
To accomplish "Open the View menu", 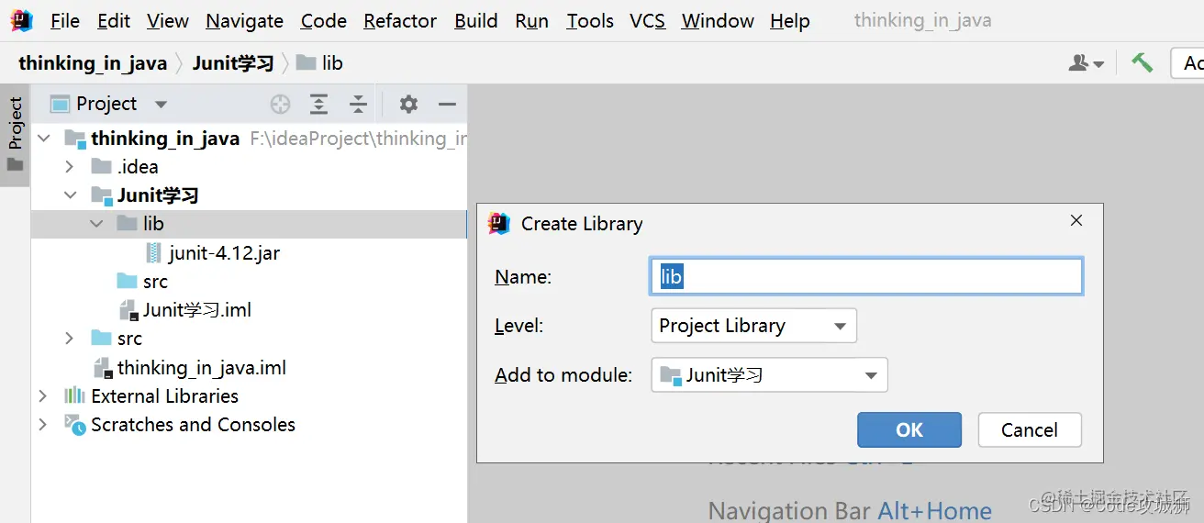I will pyautogui.click(x=168, y=20).
